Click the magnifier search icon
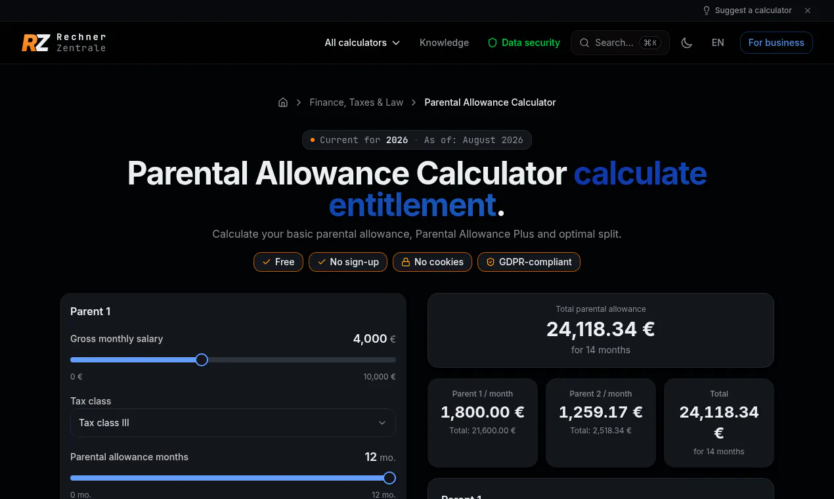834x499 pixels. (x=584, y=43)
